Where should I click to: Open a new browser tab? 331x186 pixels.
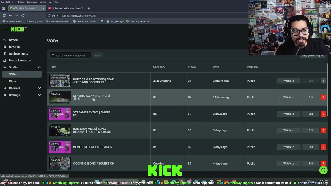[x=88, y=8]
